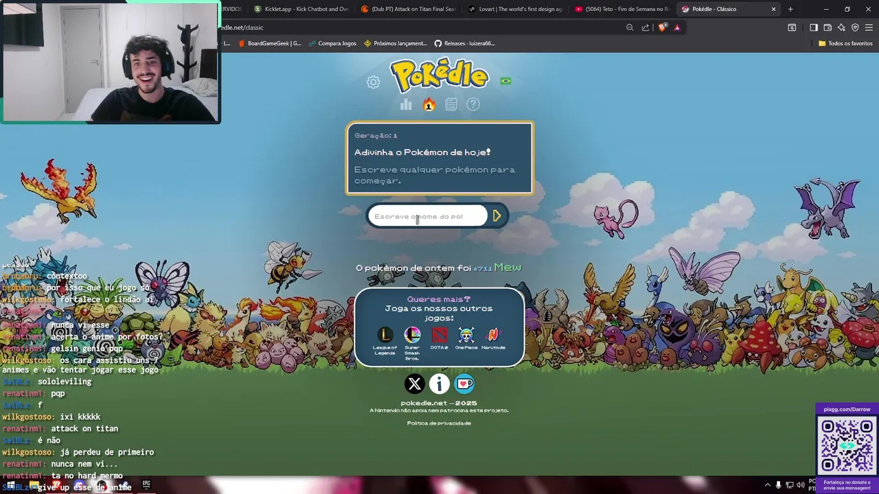Screen dimensions: 879x494
Task: Open the patch notes notepad icon
Action: click(x=451, y=104)
